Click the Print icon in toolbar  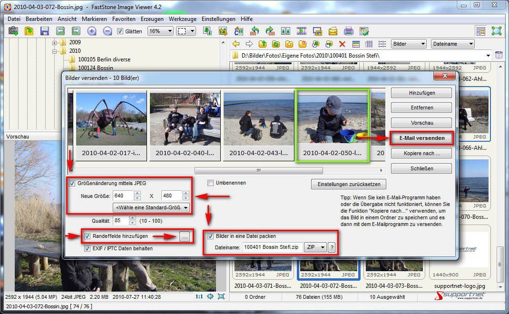tap(349, 31)
